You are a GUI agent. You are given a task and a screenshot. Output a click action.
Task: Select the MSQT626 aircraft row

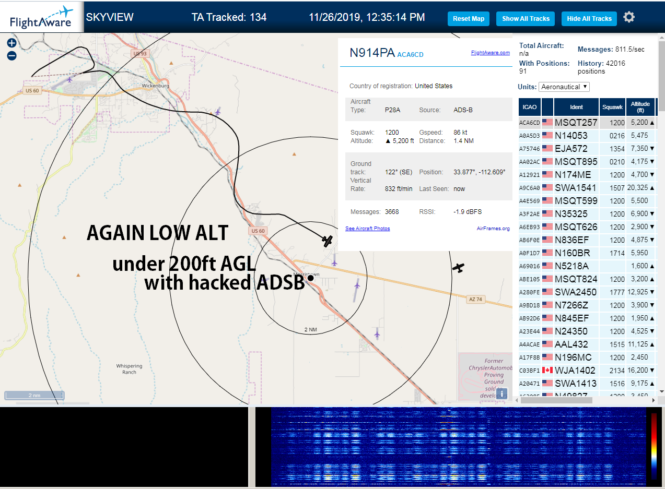coord(587,227)
